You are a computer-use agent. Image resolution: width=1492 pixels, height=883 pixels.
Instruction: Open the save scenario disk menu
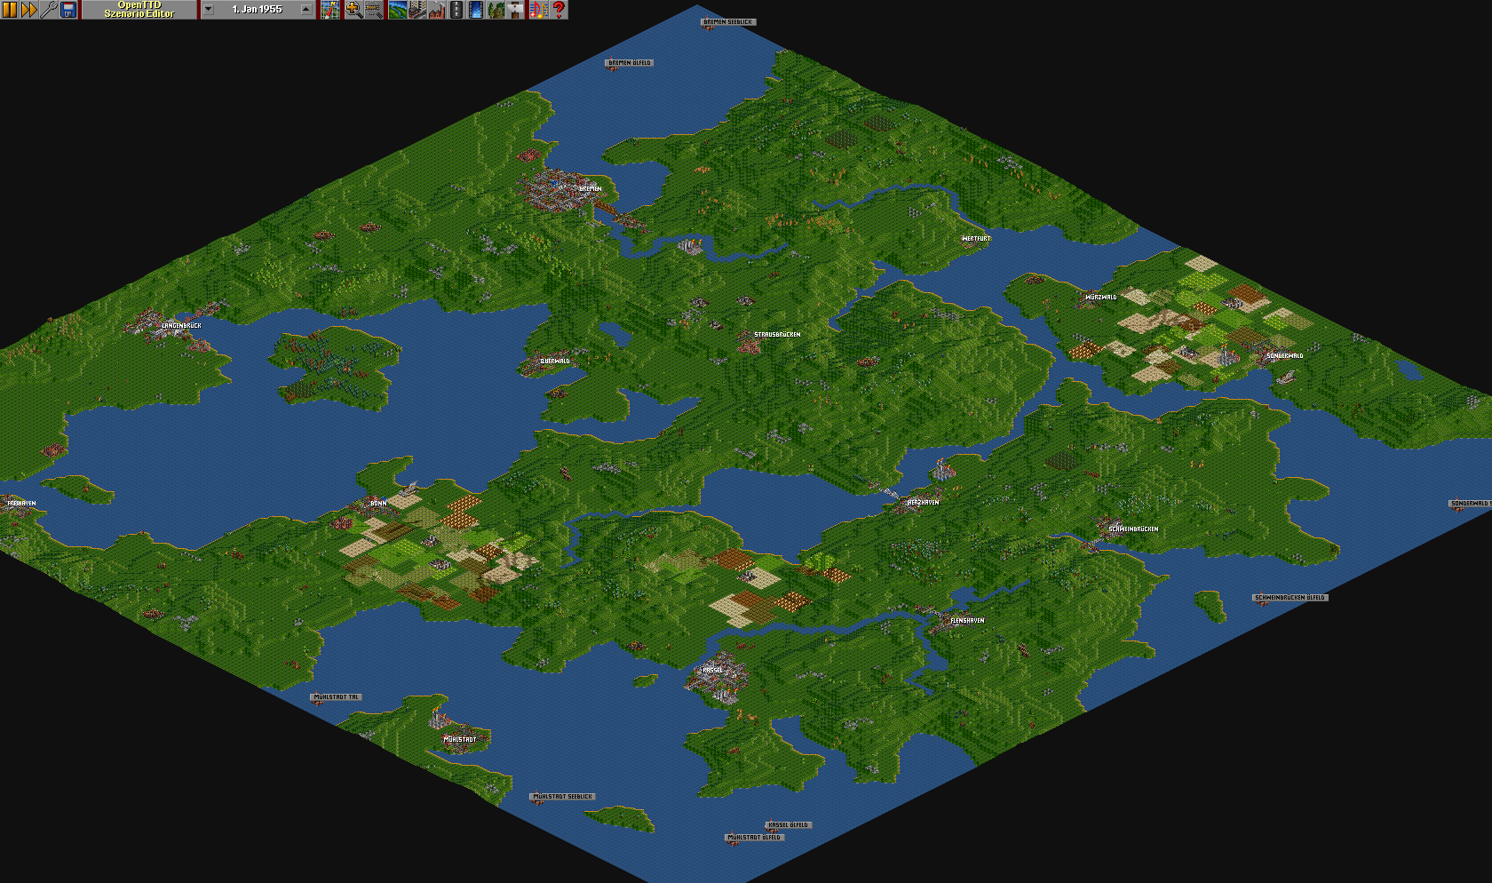[68, 10]
